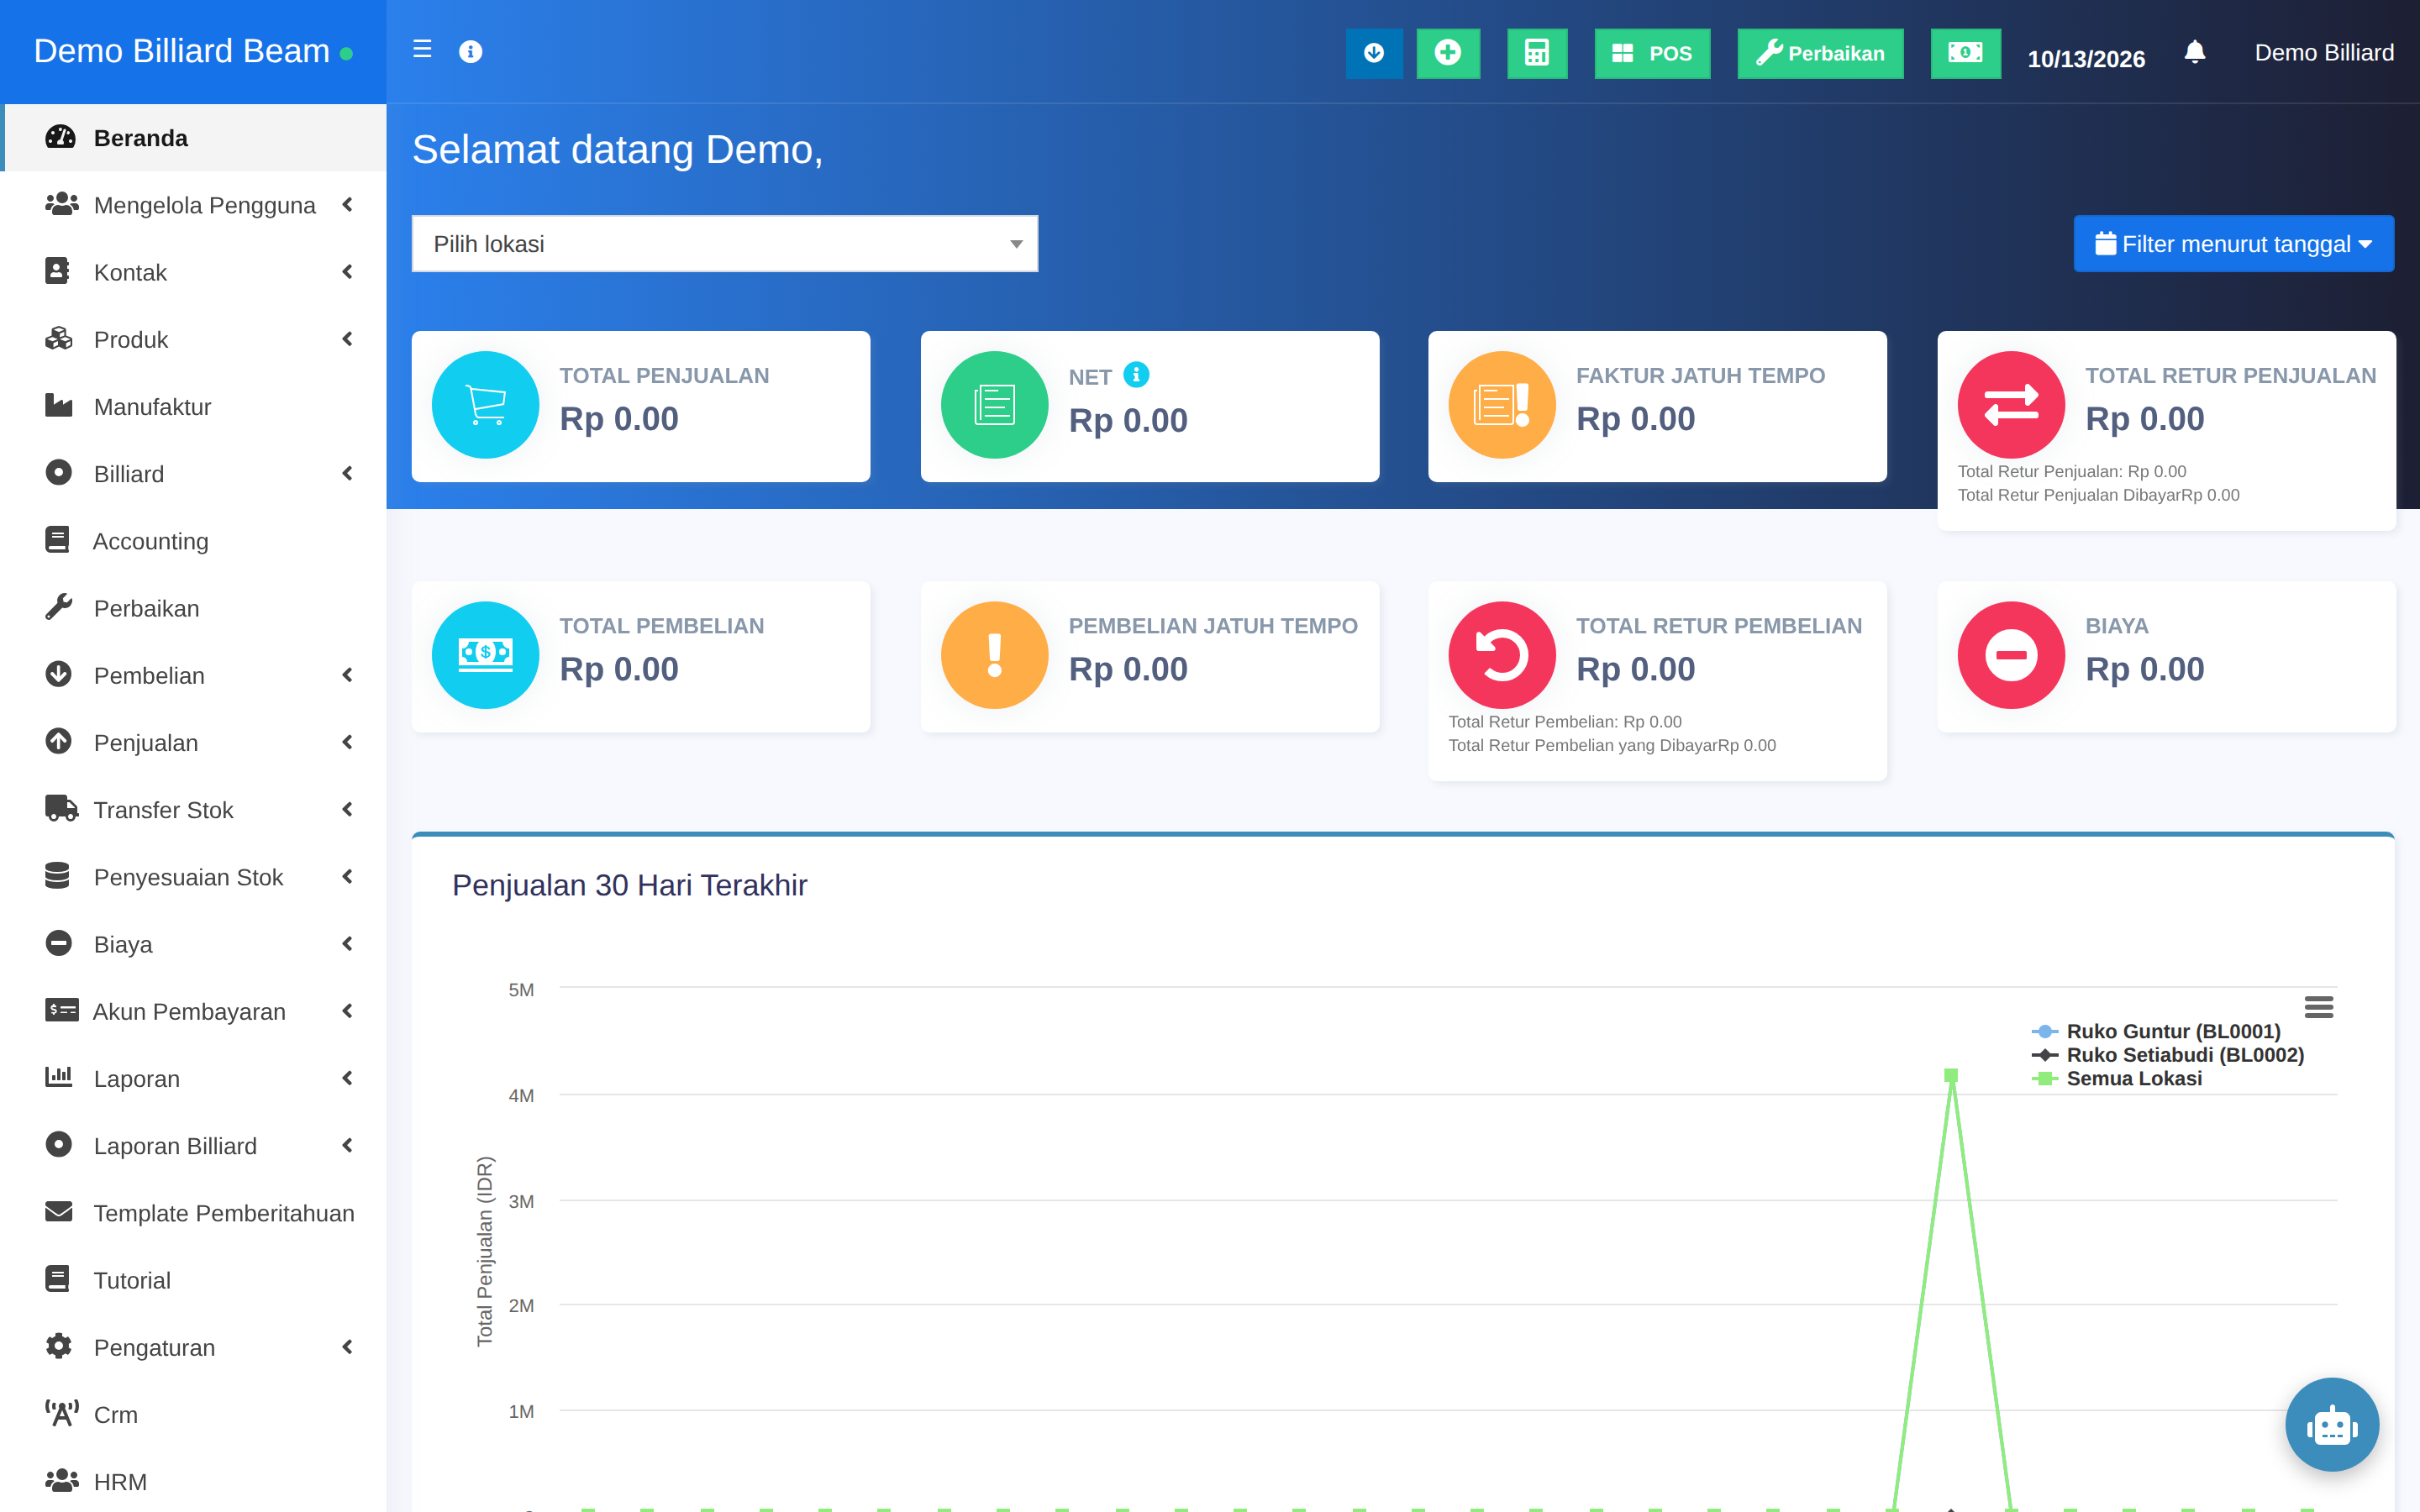The height and width of the screenshot is (1512, 2420).
Task: Click the Pembelian Jatuh Tempo exclamation icon
Action: [994, 655]
